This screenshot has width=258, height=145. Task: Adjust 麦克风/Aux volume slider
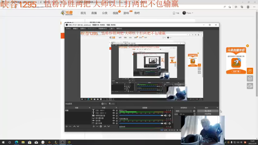(141, 116)
